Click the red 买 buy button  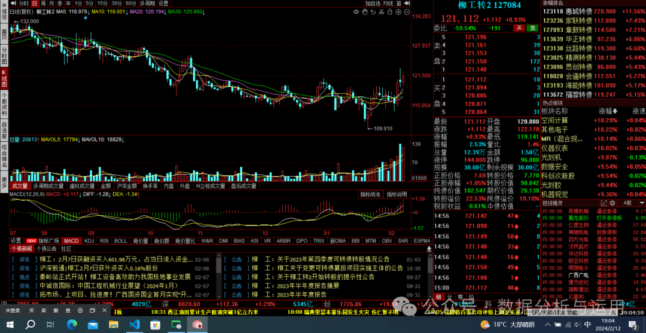point(519,28)
